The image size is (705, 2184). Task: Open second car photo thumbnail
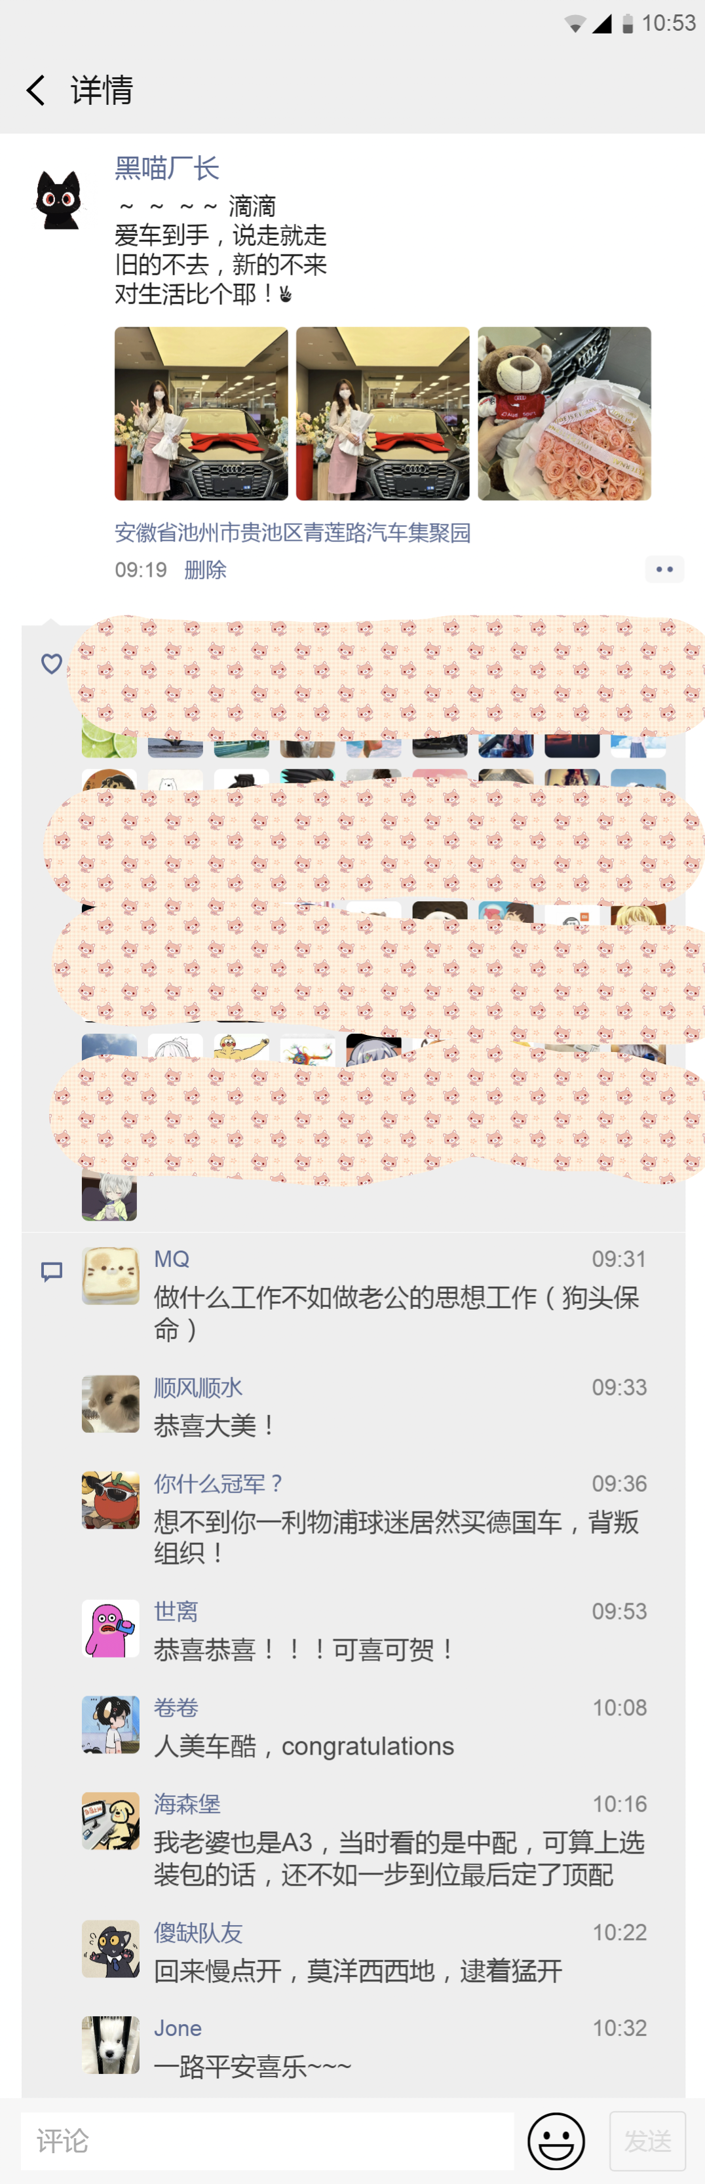point(382,414)
